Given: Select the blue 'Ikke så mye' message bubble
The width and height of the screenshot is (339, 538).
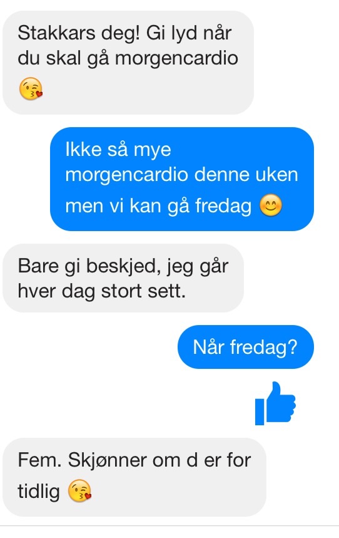Looking at the screenshot, I should [182, 179].
